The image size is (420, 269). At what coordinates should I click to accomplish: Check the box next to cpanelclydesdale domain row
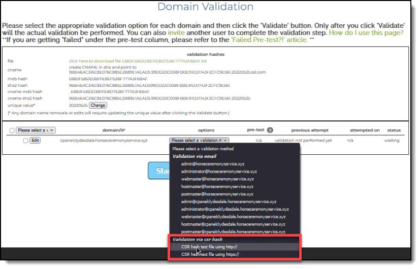tap(25, 141)
